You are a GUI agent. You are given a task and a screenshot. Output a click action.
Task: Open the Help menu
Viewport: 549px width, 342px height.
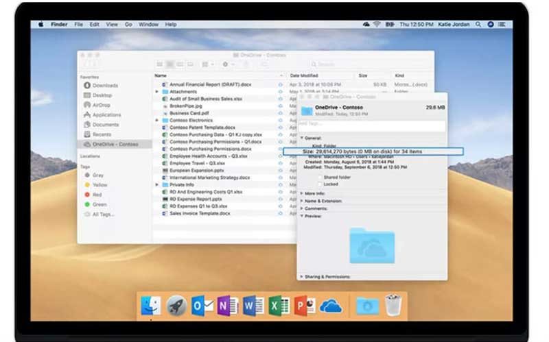(170, 25)
